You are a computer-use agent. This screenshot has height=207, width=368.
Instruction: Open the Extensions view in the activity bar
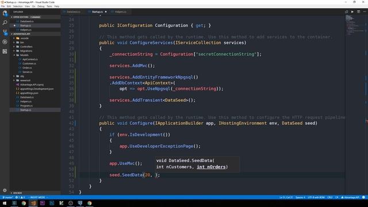point(5,51)
